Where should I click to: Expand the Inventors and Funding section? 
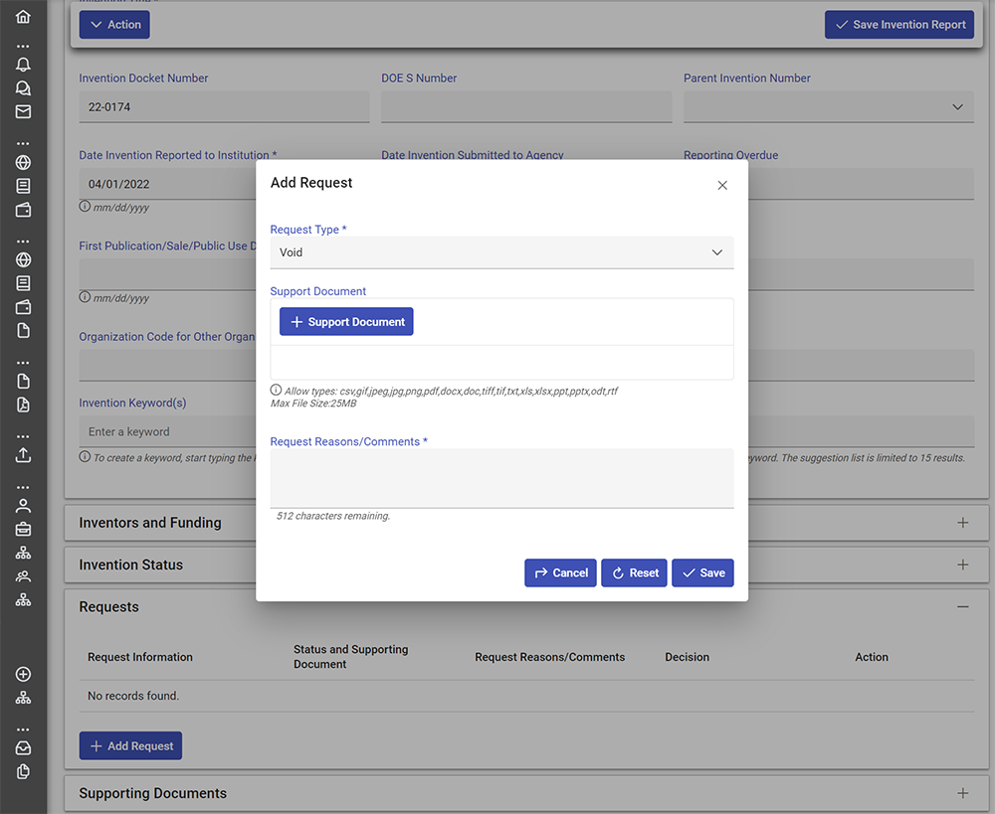point(962,523)
